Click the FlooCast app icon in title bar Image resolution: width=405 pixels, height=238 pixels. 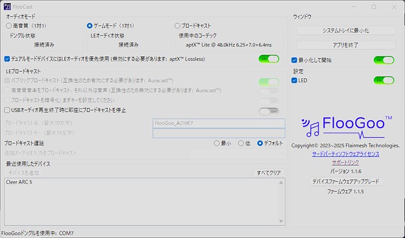[7, 6]
